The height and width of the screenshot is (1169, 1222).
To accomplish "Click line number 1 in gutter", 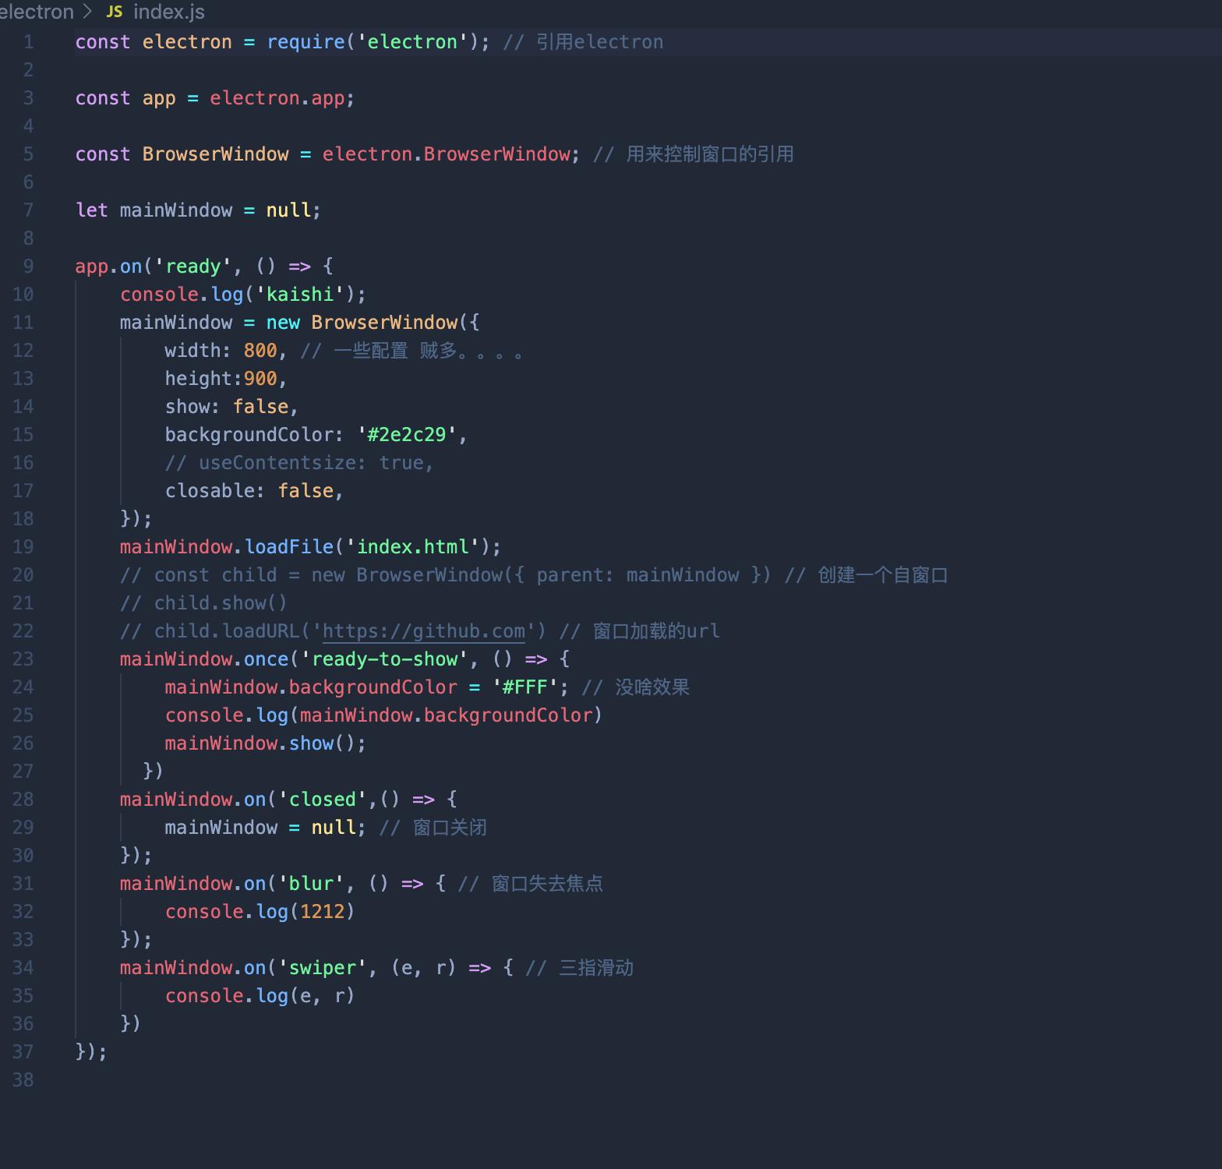I will click(x=28, y=42).
